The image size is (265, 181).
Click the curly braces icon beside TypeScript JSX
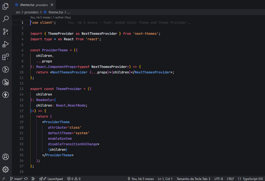pyautogui.click(x=239, y=179)
